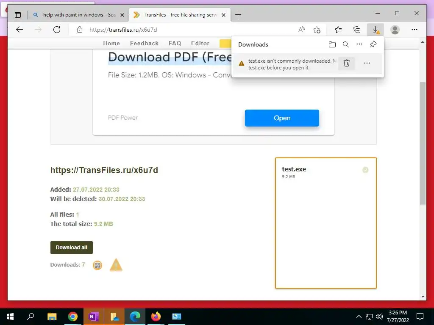Open more options in Downloads panel header
This screenshot has height=325, width=434.
pos(359,44)
